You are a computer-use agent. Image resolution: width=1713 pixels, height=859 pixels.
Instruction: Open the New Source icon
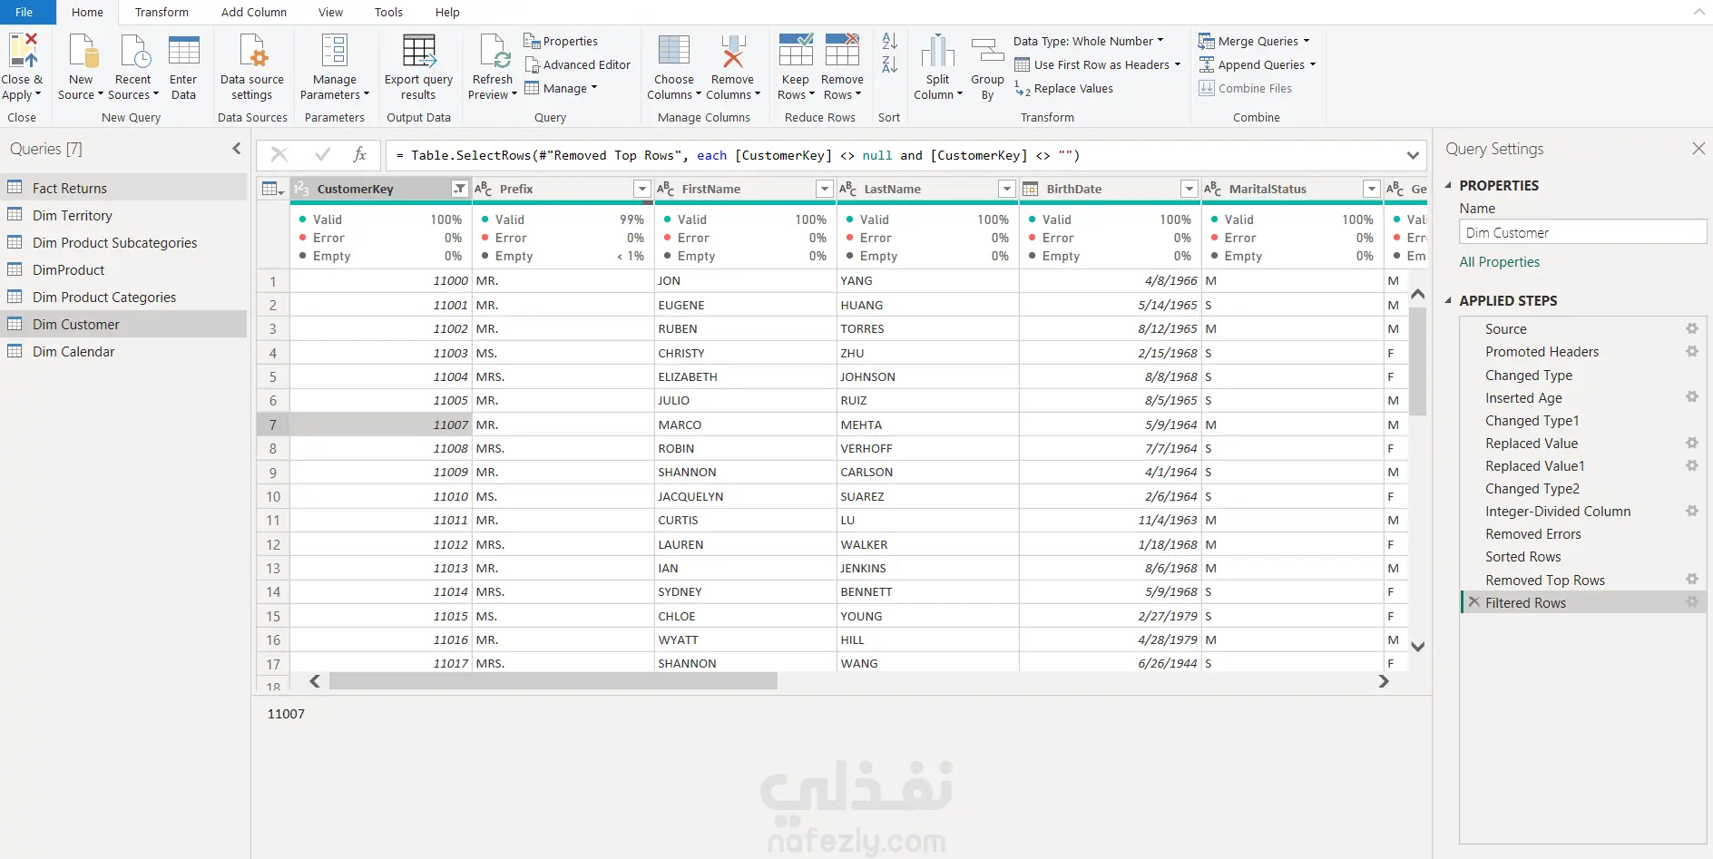coord(82,51)
